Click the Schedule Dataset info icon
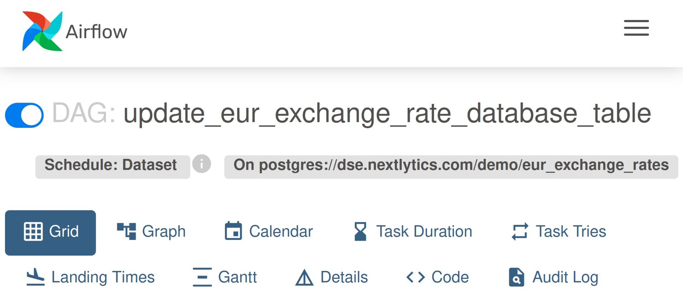This screenshot has width=683, height=297. pyautogui.click(x=201, y=164)
